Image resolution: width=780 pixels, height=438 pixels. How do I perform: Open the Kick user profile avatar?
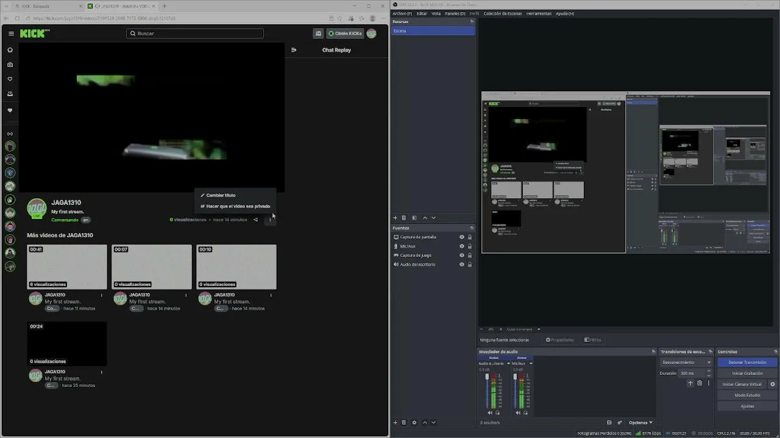point(371,33)
